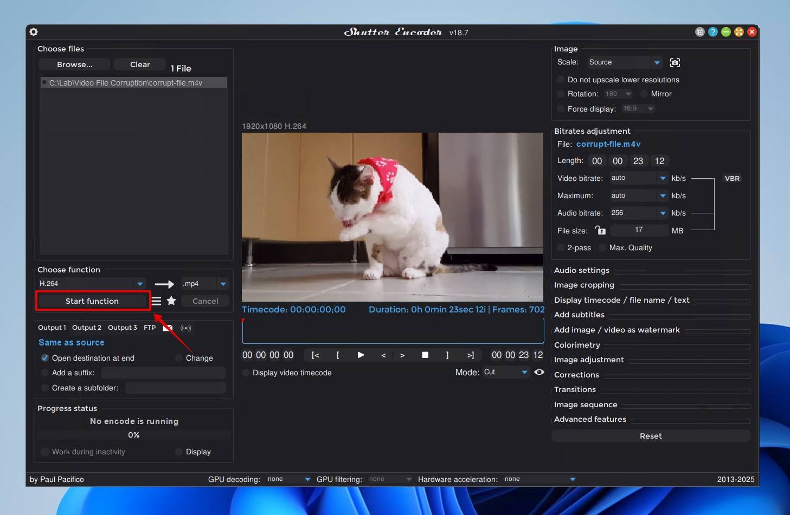Image resolution: width=790 pixels, height=515 pixels.
Task: Set the out point bracket
Action: 447,355
